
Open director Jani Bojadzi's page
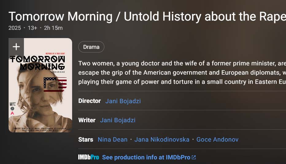[123, 101]
